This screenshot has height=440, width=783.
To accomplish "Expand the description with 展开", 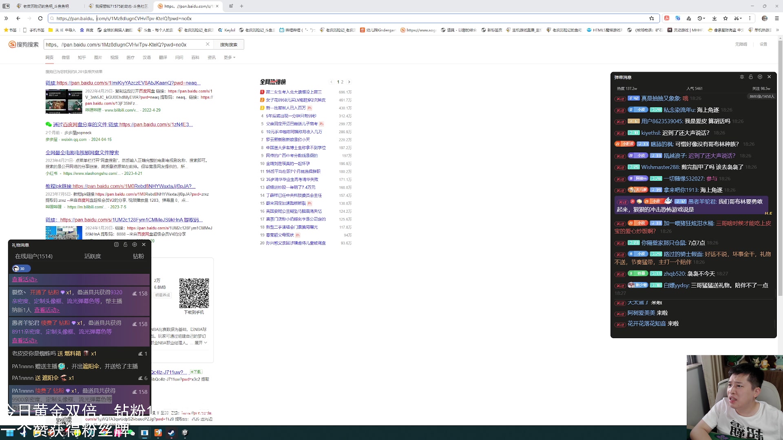I will (x=201, y=343).
